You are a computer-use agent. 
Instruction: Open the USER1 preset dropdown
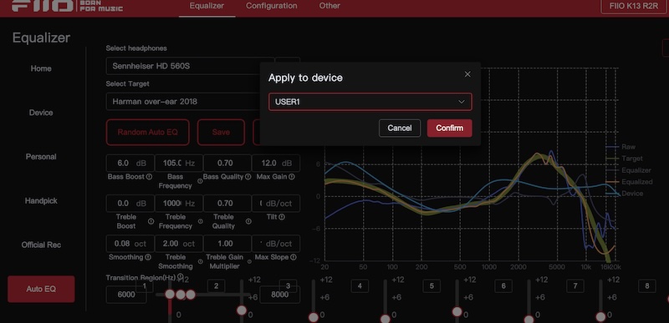[370, 102]
